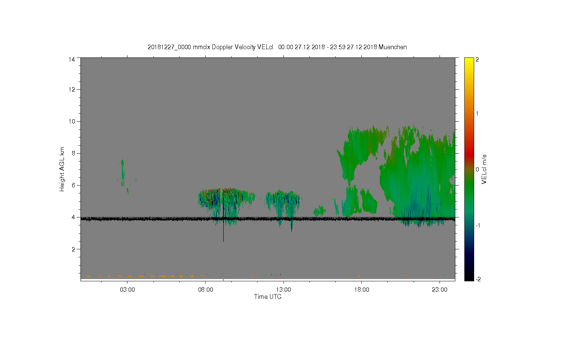This screenshot has height=338, width=564.
Task: Click the height tick label 8
Action: pos(73,153)
